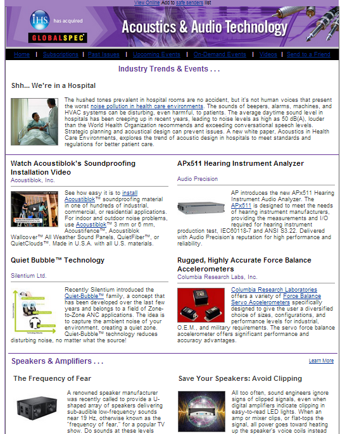Go to Home in navigation bar
The width and height of the screenshot is (340, 434).
click(22, 54)
